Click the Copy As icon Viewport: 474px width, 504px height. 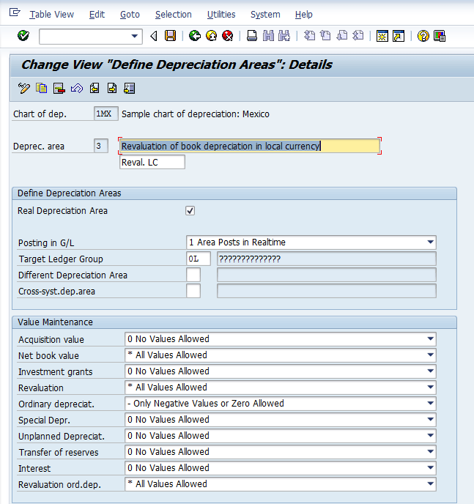pos(42,89)
